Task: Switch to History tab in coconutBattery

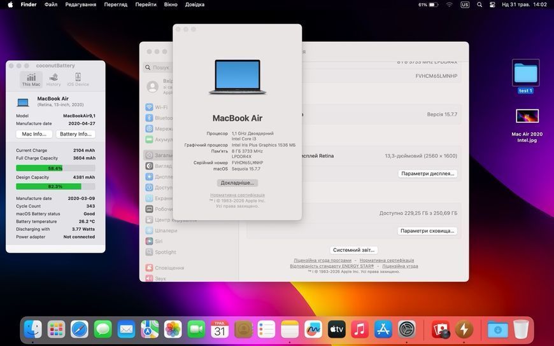Action: point(53,80)
